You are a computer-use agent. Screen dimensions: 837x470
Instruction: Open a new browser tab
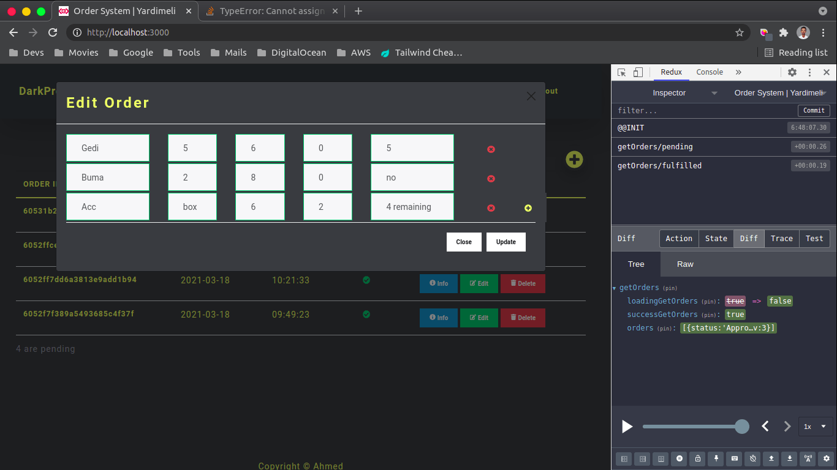358,11
